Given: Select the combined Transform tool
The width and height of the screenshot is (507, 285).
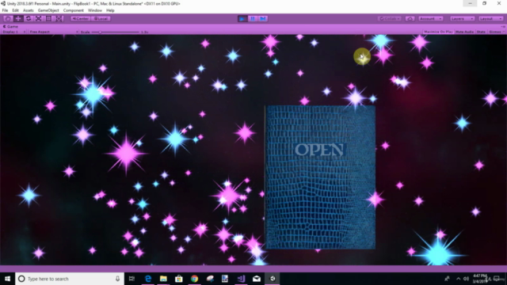Looking at the screenshot, I should point(59,19).
